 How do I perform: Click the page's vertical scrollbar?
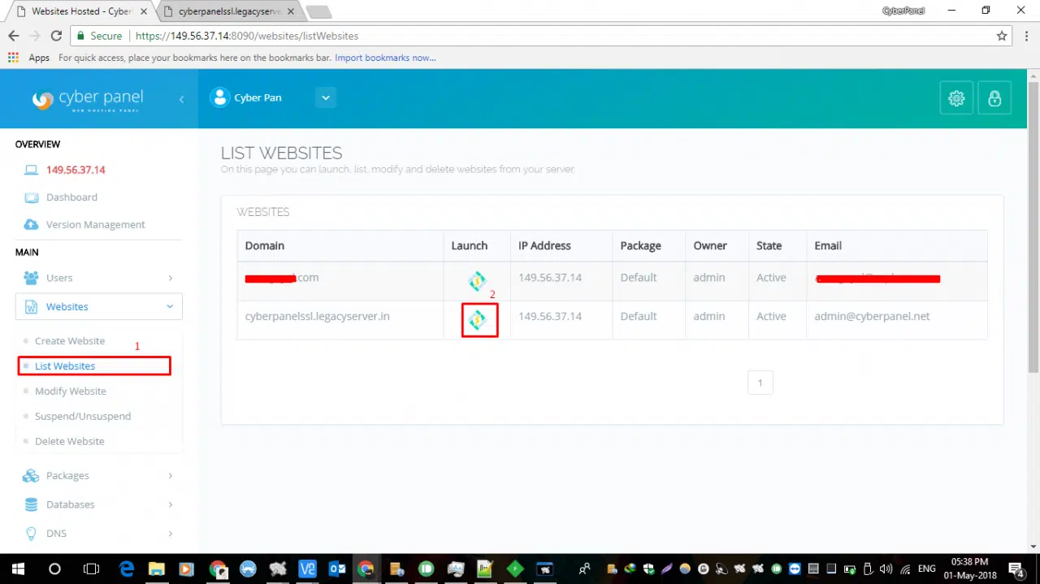click(1033, 227)
